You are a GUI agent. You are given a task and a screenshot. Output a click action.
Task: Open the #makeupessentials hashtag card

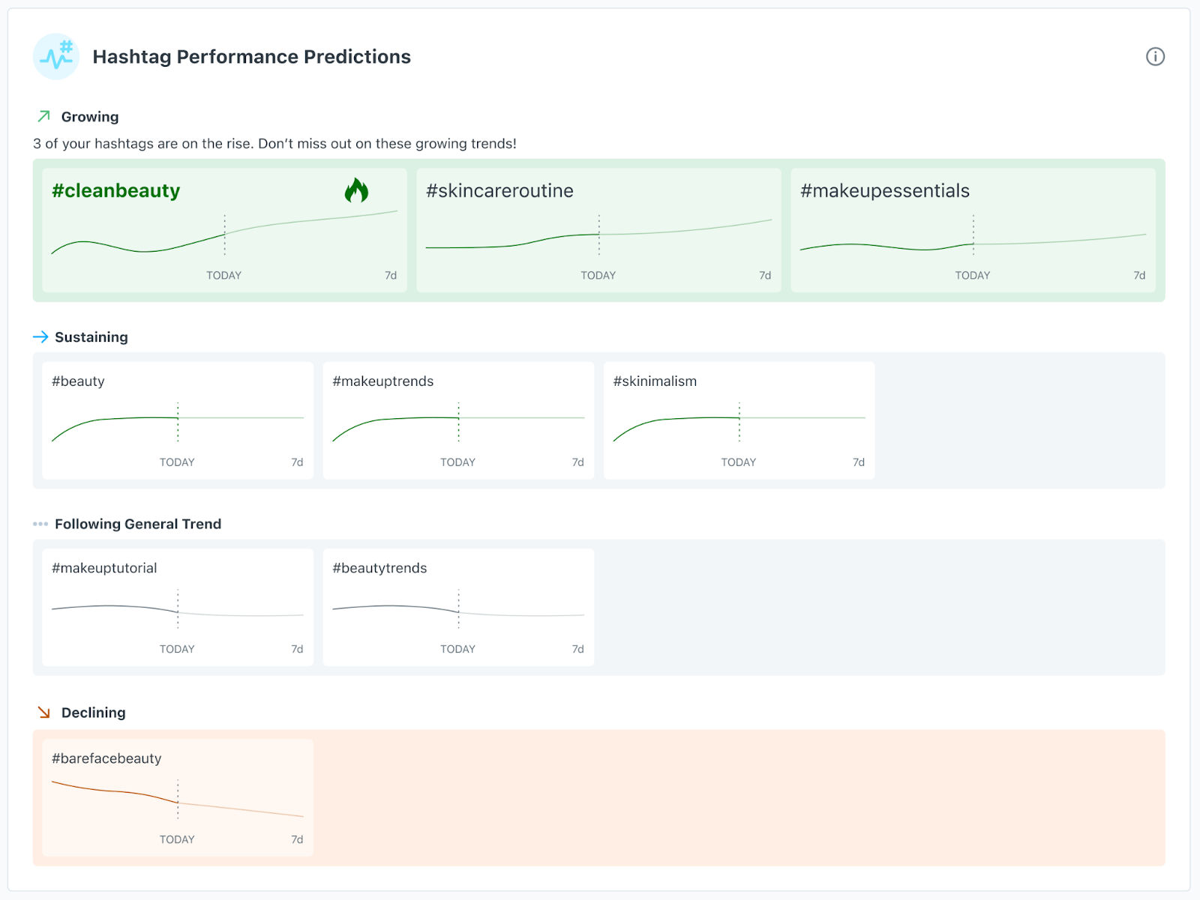(973, 230)
